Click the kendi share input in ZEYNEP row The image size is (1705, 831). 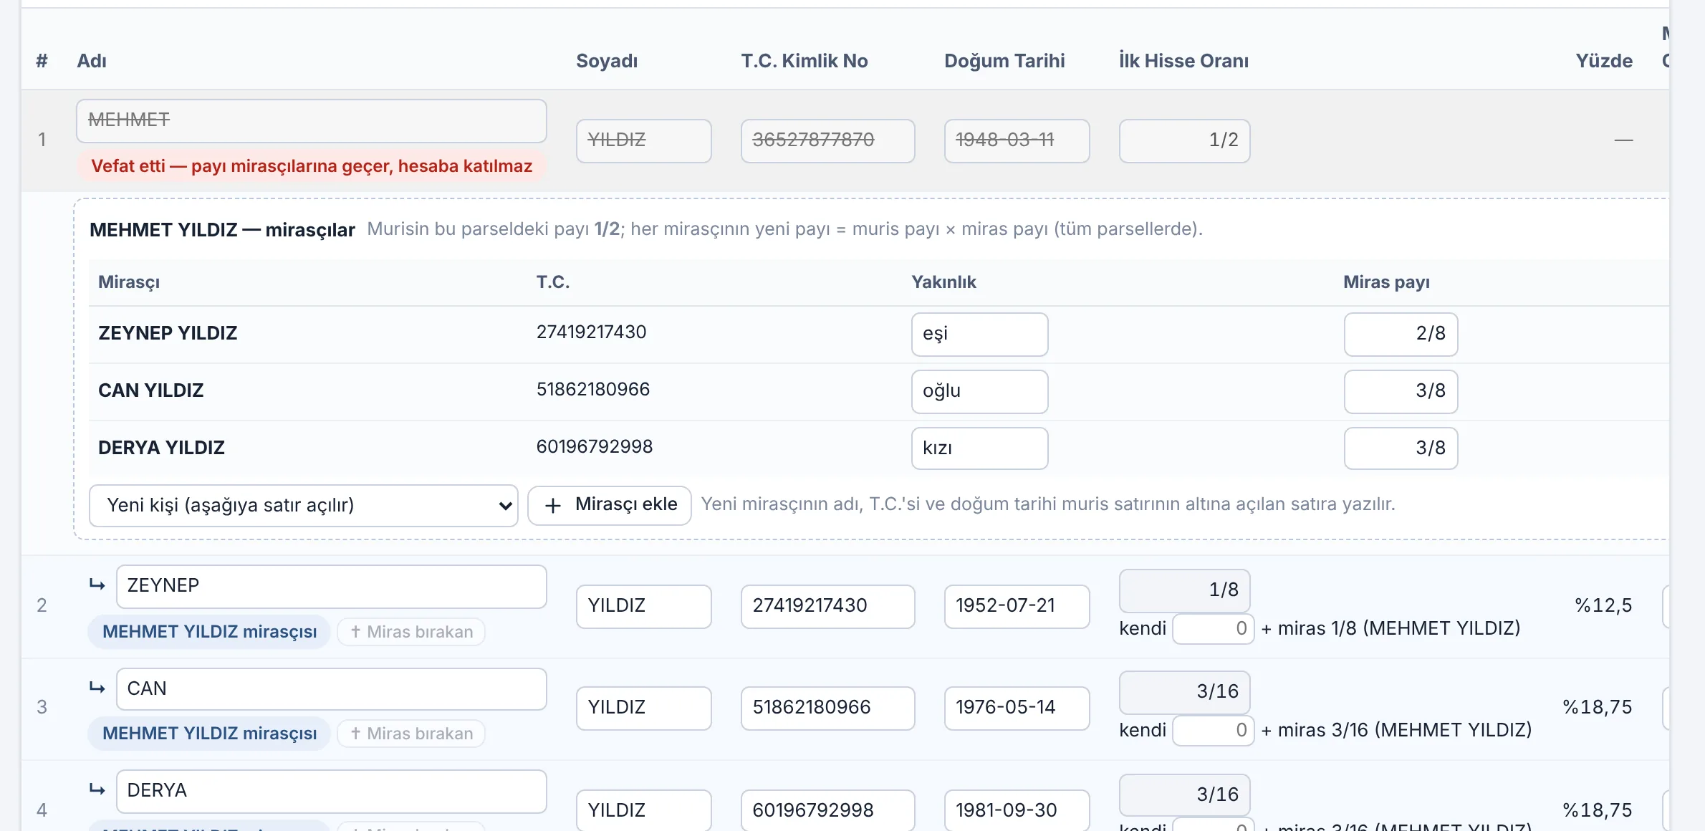point(1213,629)
